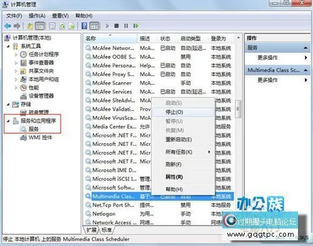The width and height of the screenshot is (313, 246).
Task: Switch to the 标准 tab
Action: pos(106,230)
